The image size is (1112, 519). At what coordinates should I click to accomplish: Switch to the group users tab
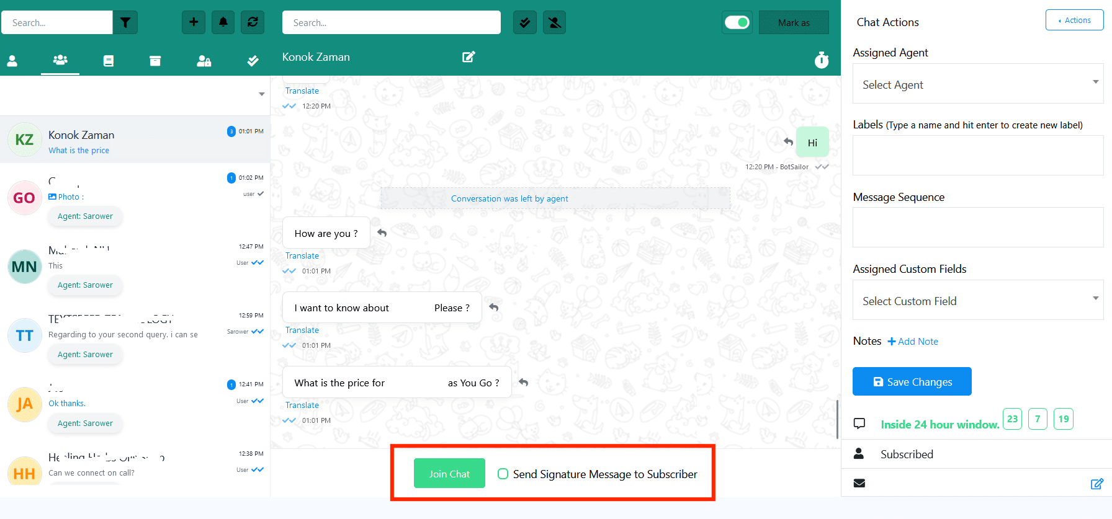60,60
